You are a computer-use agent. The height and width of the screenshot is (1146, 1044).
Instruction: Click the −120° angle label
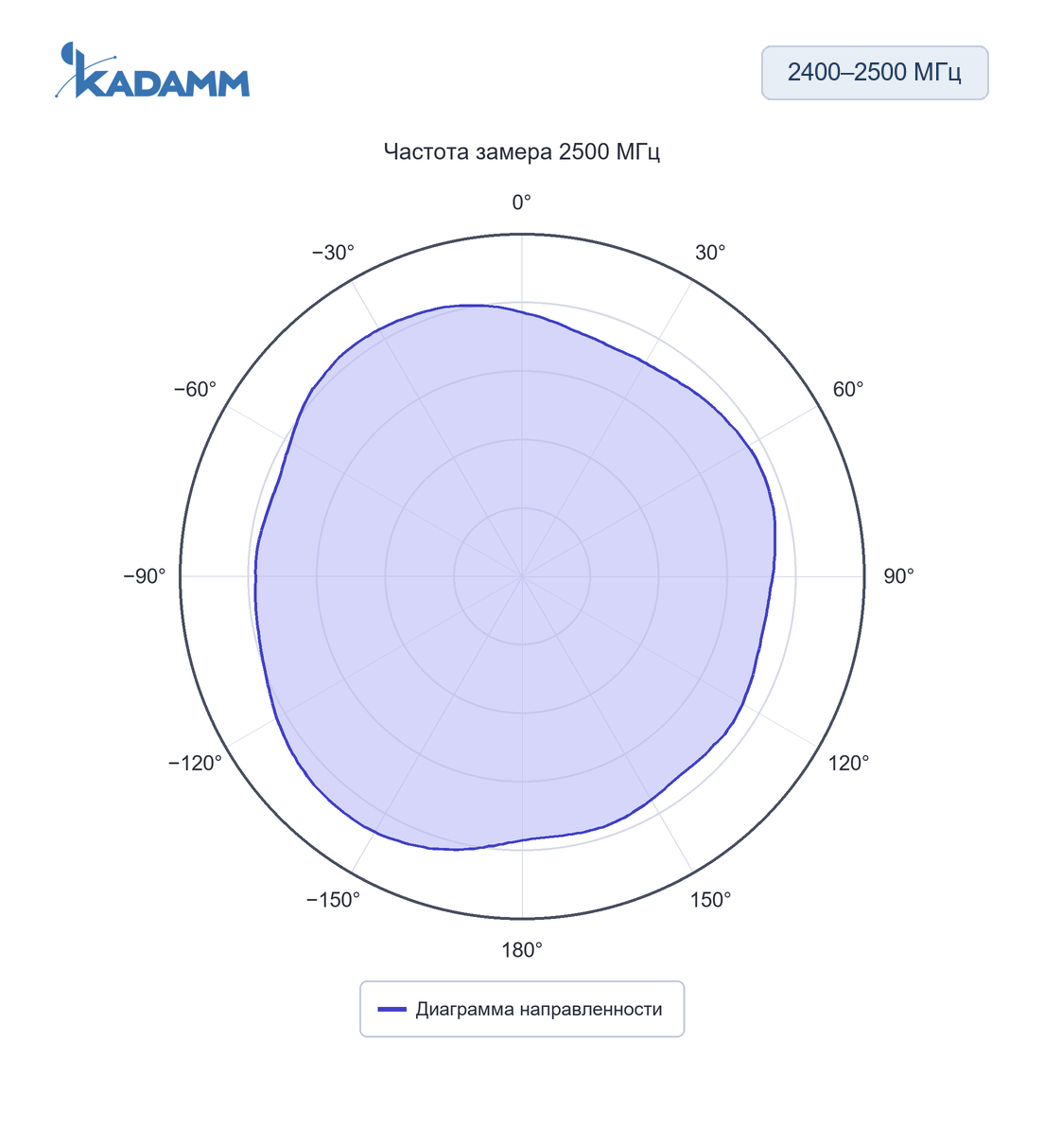(195, 764)
